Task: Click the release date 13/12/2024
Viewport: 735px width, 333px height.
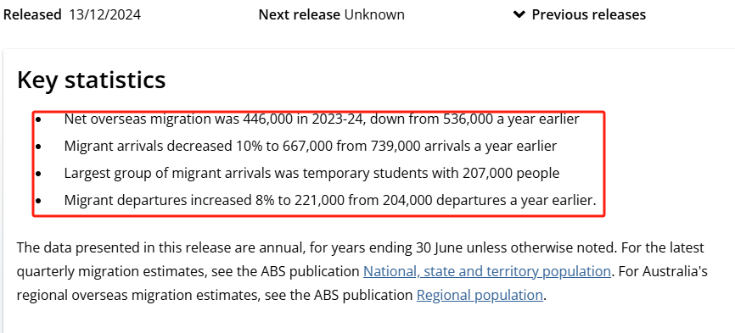Action: coord(105,14)
